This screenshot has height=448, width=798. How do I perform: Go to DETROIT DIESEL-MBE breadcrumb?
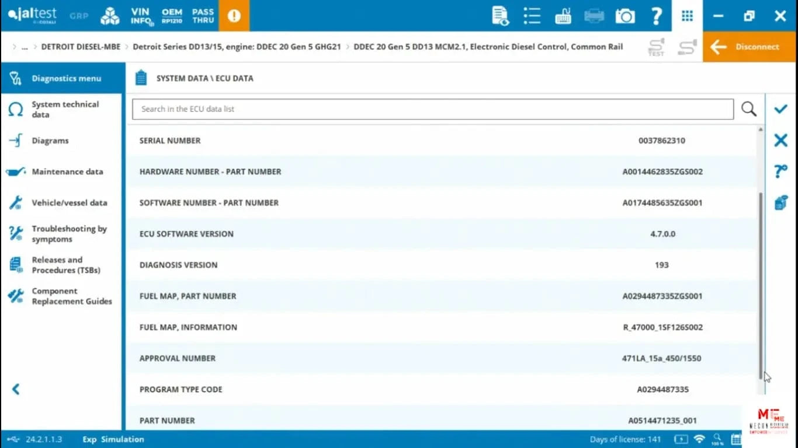coord(81,47)
